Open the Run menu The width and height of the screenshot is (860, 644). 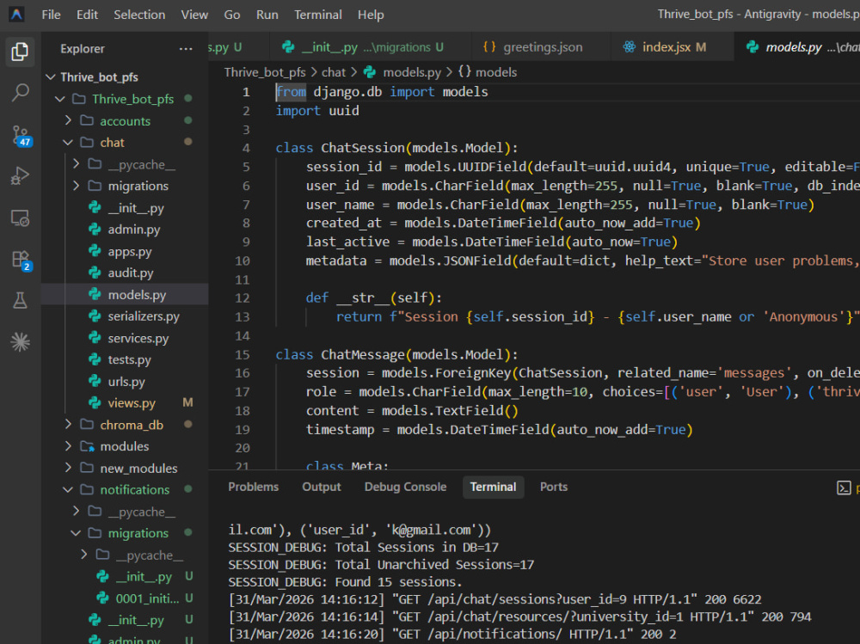[267, 15]
